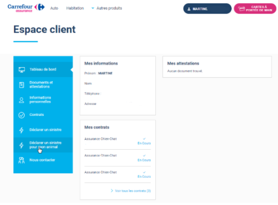Image resolution: width=278 pixels, height=205 pixels.
Task: Expand the Autres produits dropdown arrow
Action: pos(92,8)
